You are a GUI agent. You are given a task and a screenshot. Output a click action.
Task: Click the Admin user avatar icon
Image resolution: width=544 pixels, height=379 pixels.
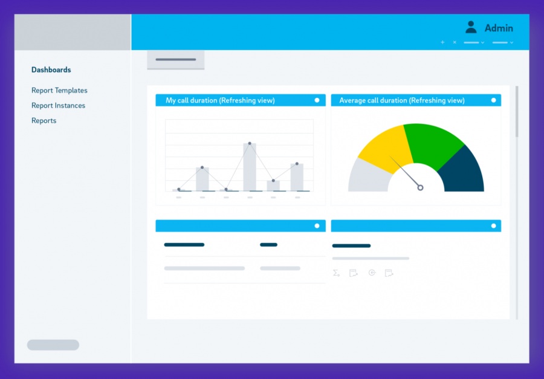[471, 26]
